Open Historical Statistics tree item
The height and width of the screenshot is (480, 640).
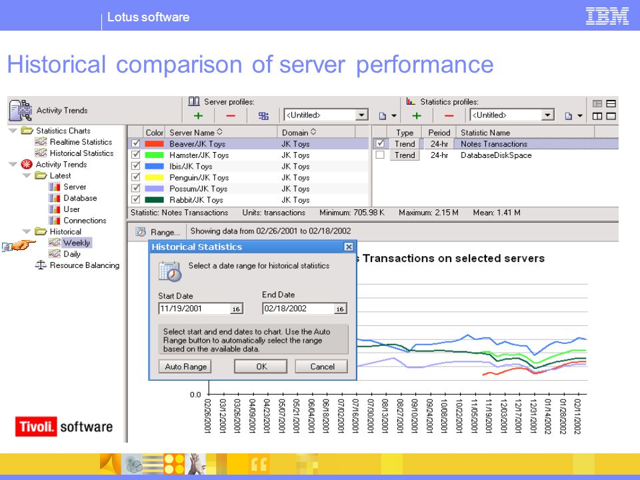tap(81, 153)
